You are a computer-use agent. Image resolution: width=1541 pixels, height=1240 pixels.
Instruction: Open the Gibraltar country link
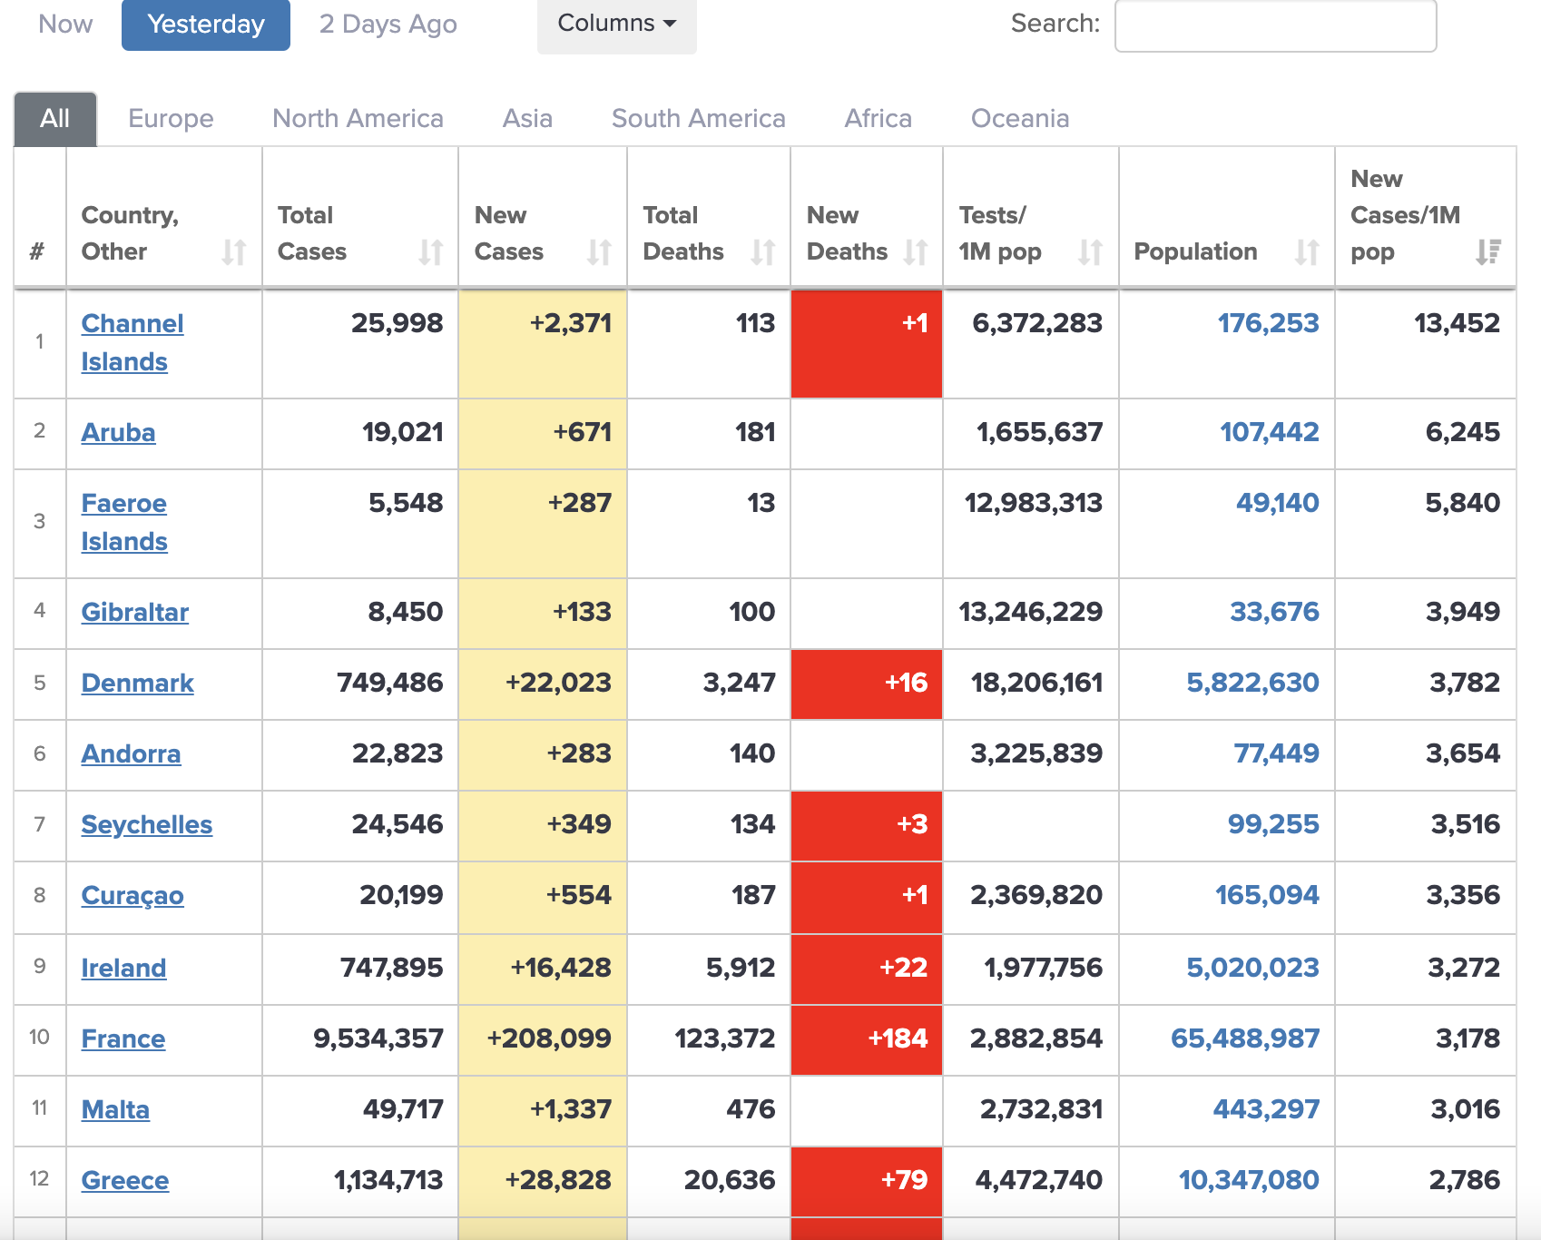[134, 612]
